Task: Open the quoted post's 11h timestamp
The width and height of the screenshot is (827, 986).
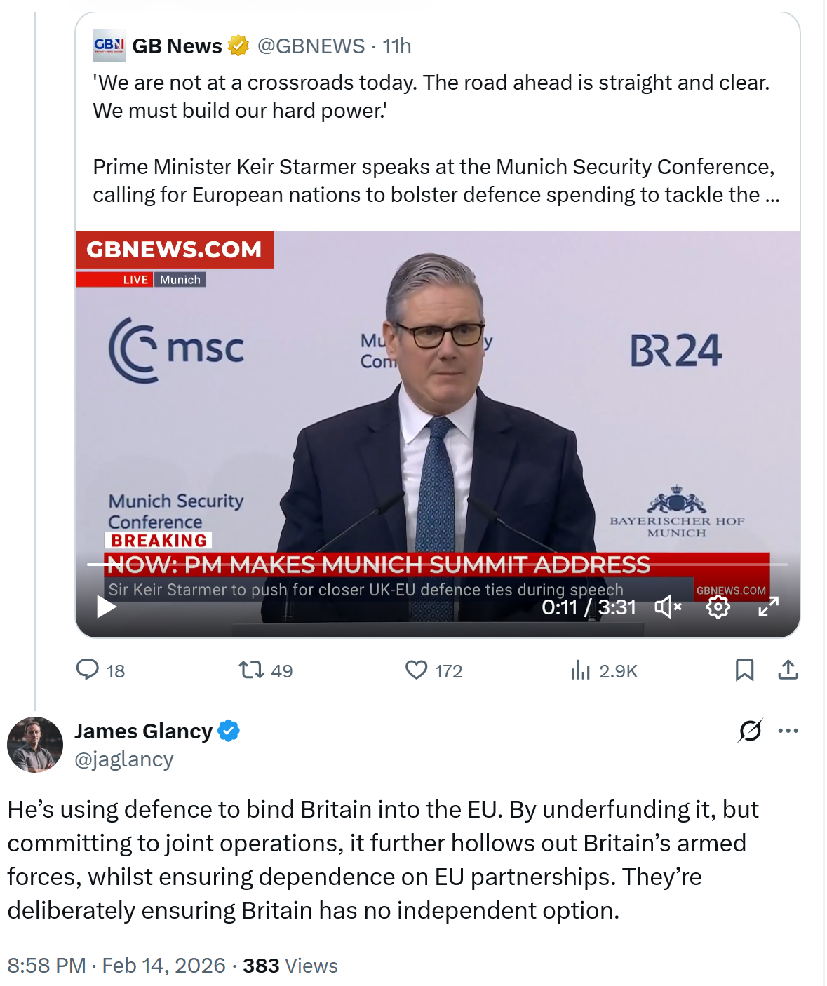Action: point(397,46)
